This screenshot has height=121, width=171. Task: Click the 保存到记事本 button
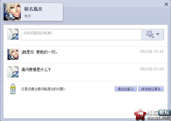151,89
